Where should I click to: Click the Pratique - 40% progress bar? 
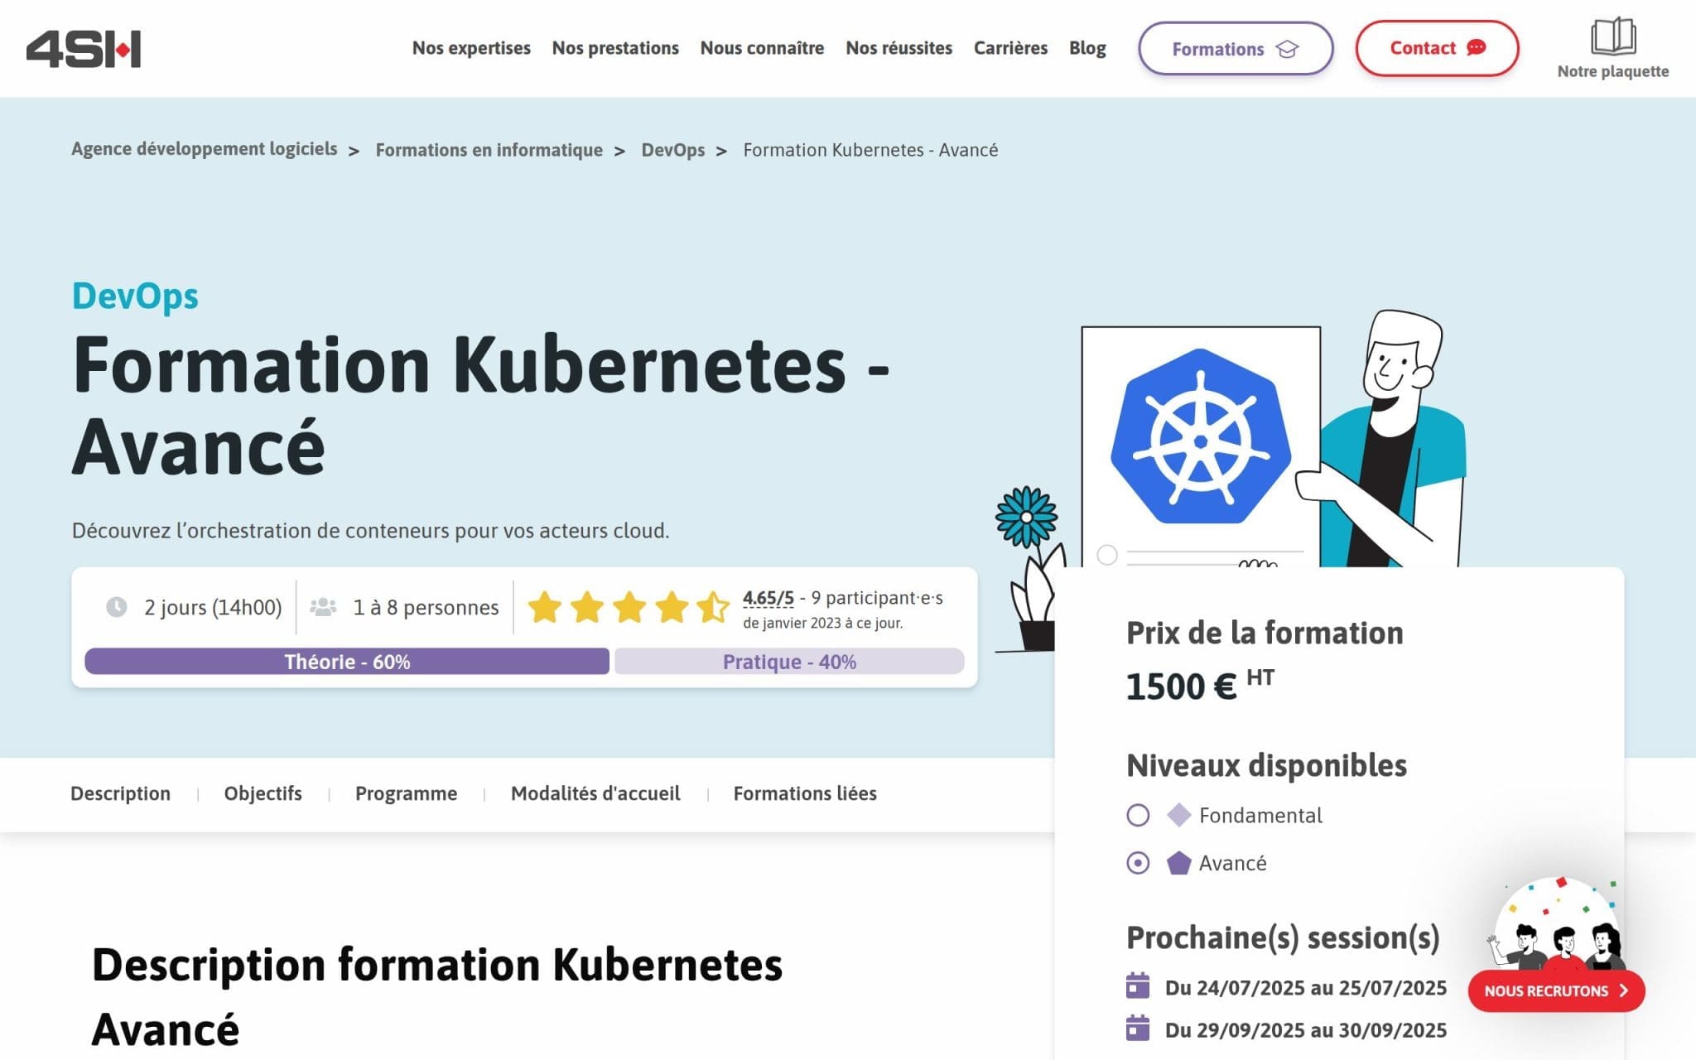(x=789, y=662)
